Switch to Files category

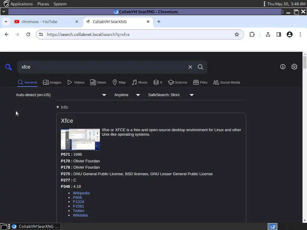click(200, 82)
